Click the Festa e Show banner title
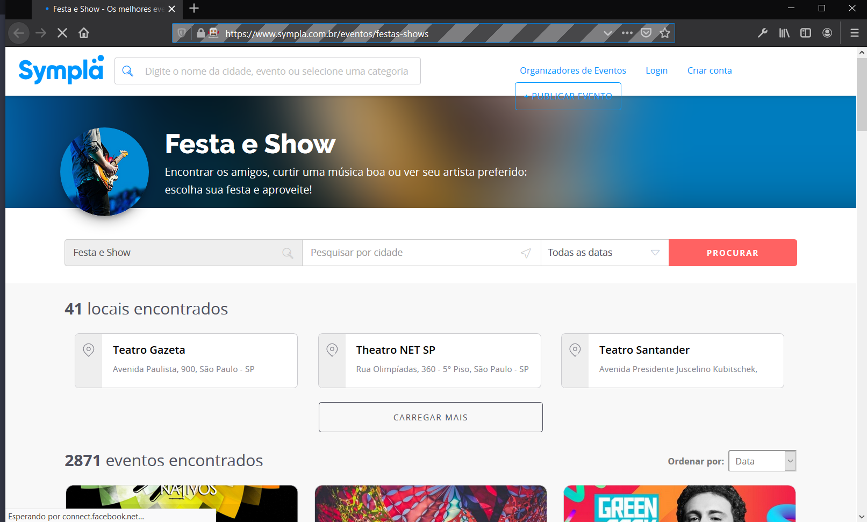 tap(250, 144)
